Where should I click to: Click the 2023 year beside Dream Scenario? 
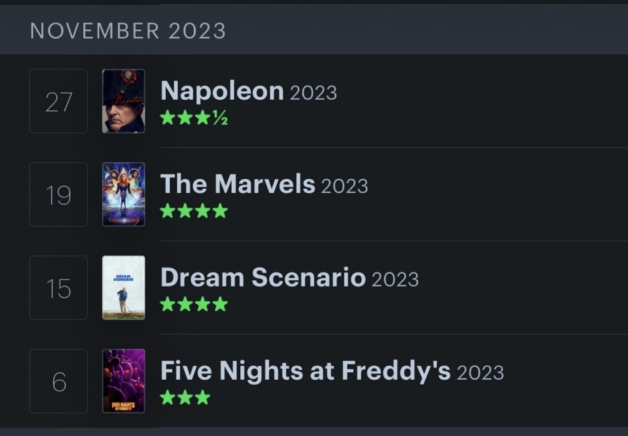[395, 279]
